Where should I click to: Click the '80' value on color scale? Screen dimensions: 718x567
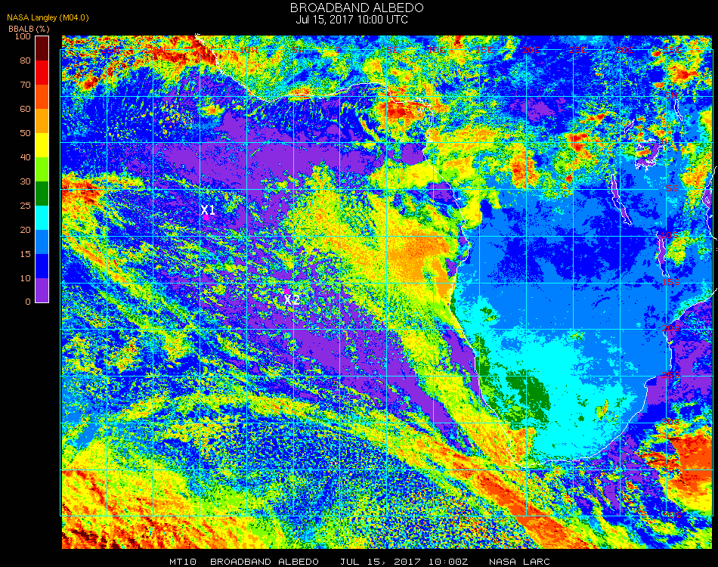coord(25,60)
